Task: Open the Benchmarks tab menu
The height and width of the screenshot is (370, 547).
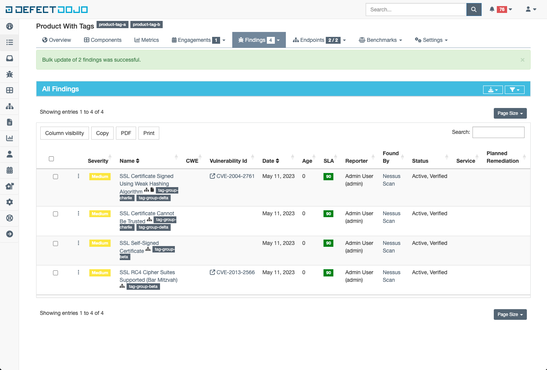Action: pos(380,40)
